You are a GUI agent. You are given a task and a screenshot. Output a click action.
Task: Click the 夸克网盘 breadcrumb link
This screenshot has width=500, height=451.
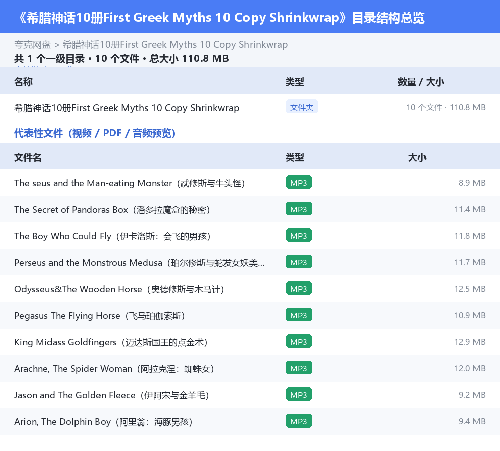[x=33, y=45]
